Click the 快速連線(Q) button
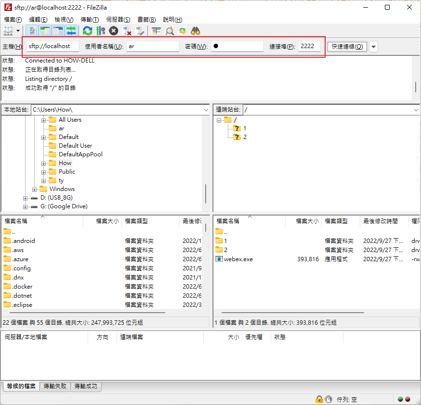The image size is (421, 405). [x=347, y=47]
